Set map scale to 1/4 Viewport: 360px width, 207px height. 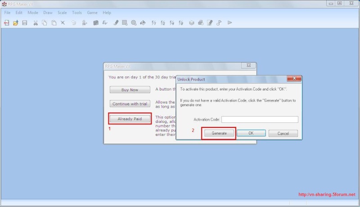coord(172,22)
